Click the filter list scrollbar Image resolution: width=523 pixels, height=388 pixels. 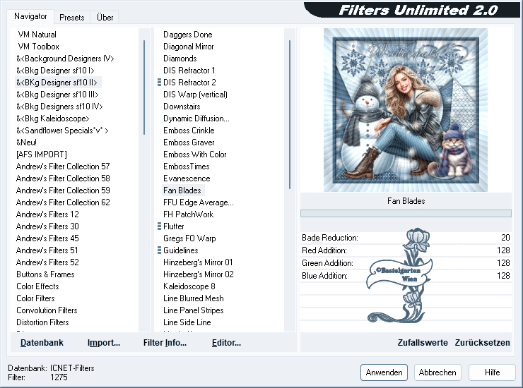click(290, 114)
